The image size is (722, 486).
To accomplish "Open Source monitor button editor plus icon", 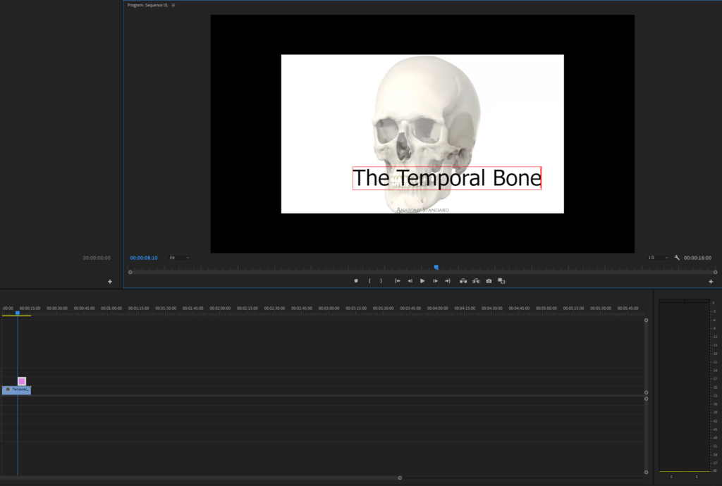I will pyautogui.click(x=109, y=282).
